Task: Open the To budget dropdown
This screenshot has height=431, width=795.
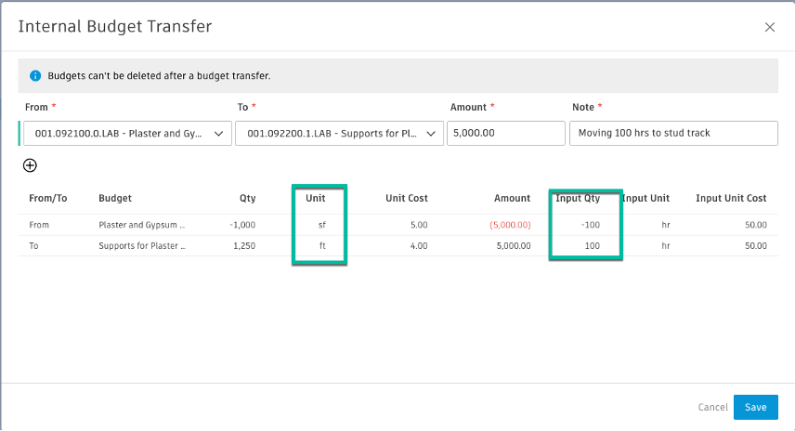Action: click(339, 134)
